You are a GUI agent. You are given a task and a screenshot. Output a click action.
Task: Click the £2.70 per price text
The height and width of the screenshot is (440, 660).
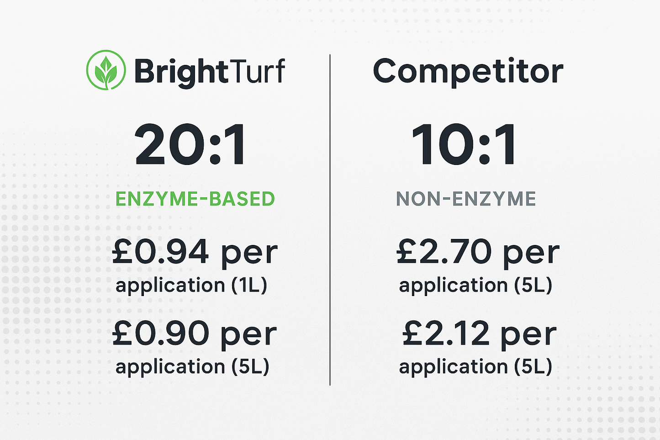pos(478,253)
